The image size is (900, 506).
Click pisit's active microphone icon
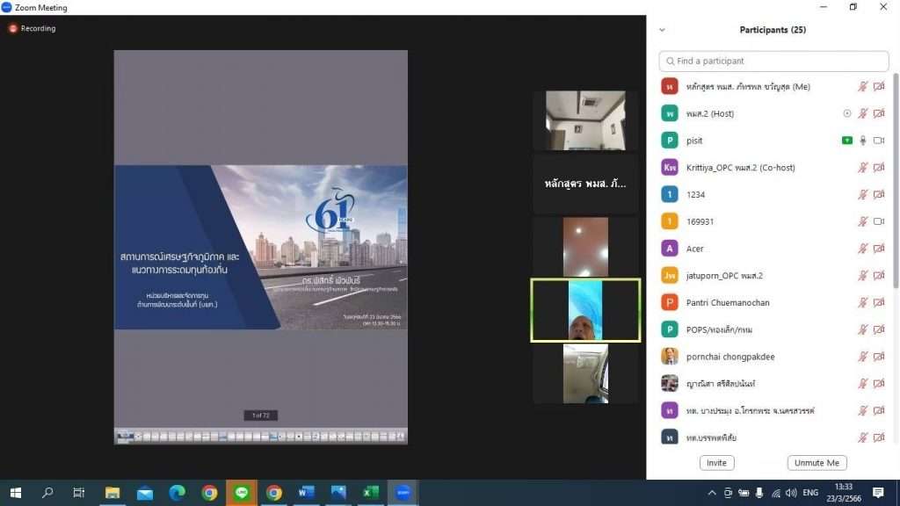coord(863,141)
